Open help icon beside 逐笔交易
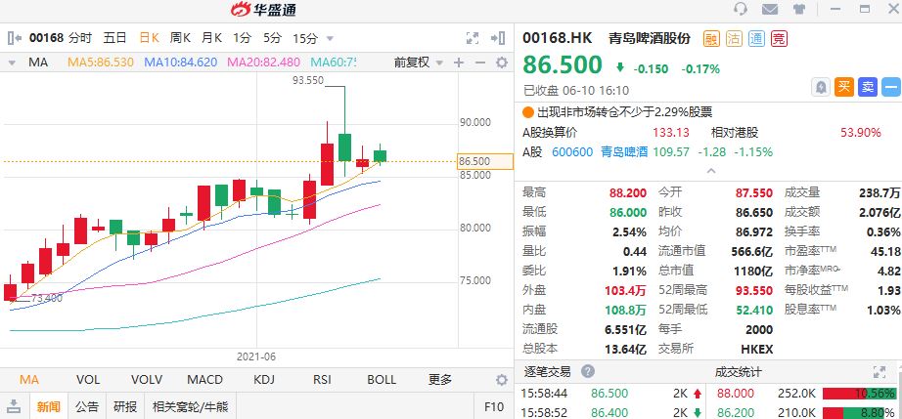This screenshot has width=902, height=419. pyautogui.click(x=587, y=371)
